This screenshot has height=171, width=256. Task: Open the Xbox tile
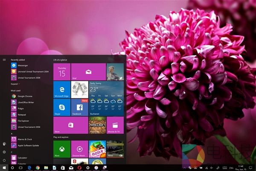[62, 149]
